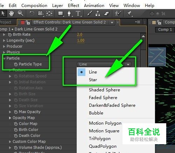175x153 pixels.
Task: Open Effect Controls layer dropdown arrow
Action: pos(112,22)
